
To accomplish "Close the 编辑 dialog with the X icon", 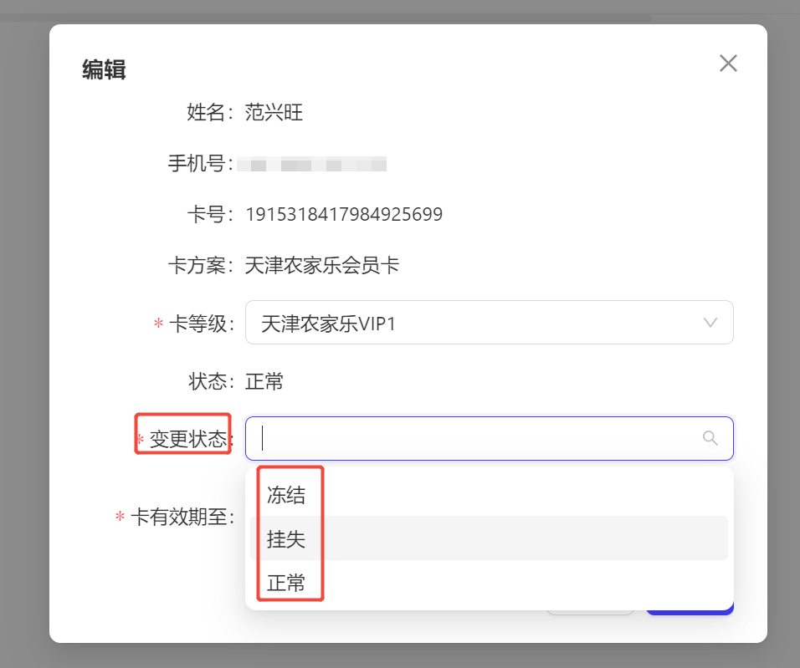I will [728, 64].
